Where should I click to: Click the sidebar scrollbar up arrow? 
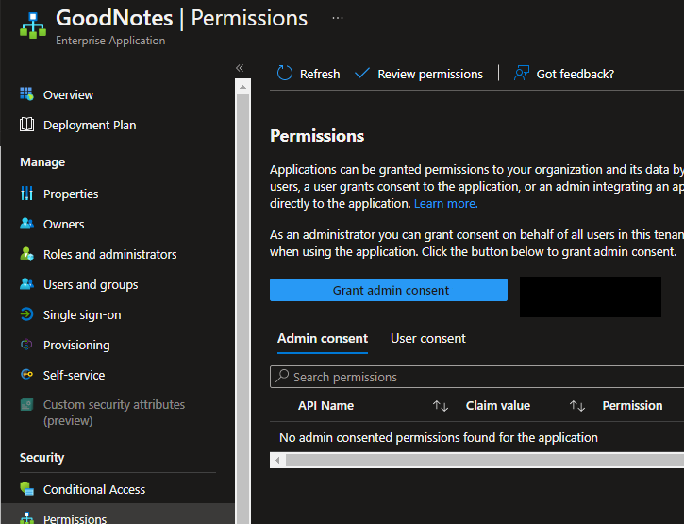tap(242, 87)
